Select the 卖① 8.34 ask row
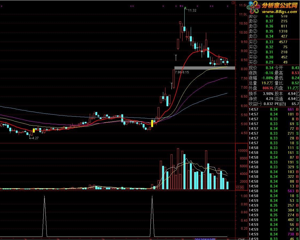The image size is (300, 240). click(x=268, y=36)
